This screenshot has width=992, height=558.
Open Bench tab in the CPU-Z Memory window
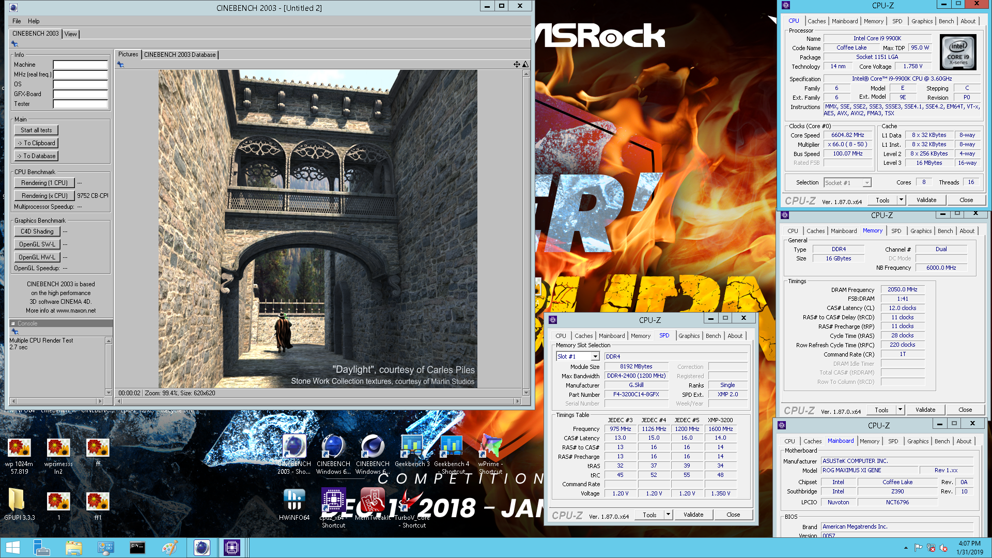pos(945,231)
